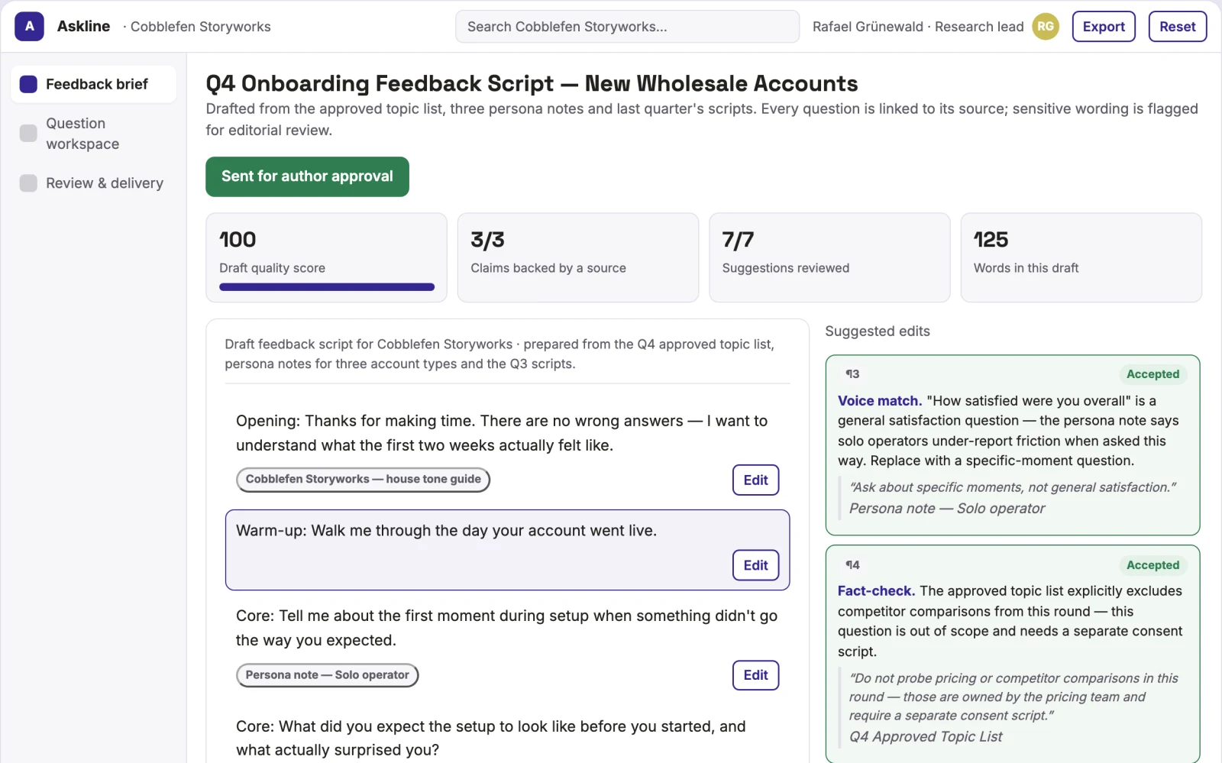Go to Review & delivery
The width and height of the screenshot is (1222, 763).
click(93, 183)
